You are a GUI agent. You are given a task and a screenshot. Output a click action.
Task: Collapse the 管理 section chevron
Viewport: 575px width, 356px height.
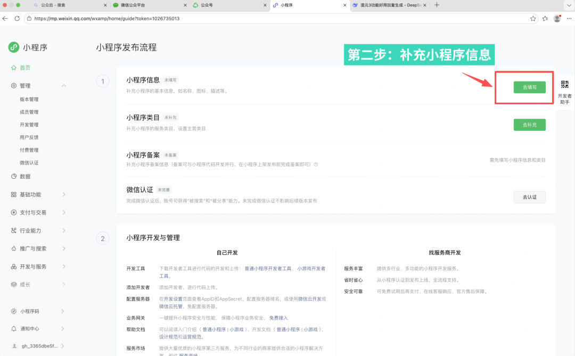(x=64, y=86)
